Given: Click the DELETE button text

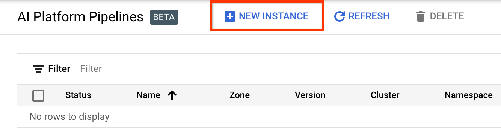Looking at the screenshot, I should tap(447, 16).
